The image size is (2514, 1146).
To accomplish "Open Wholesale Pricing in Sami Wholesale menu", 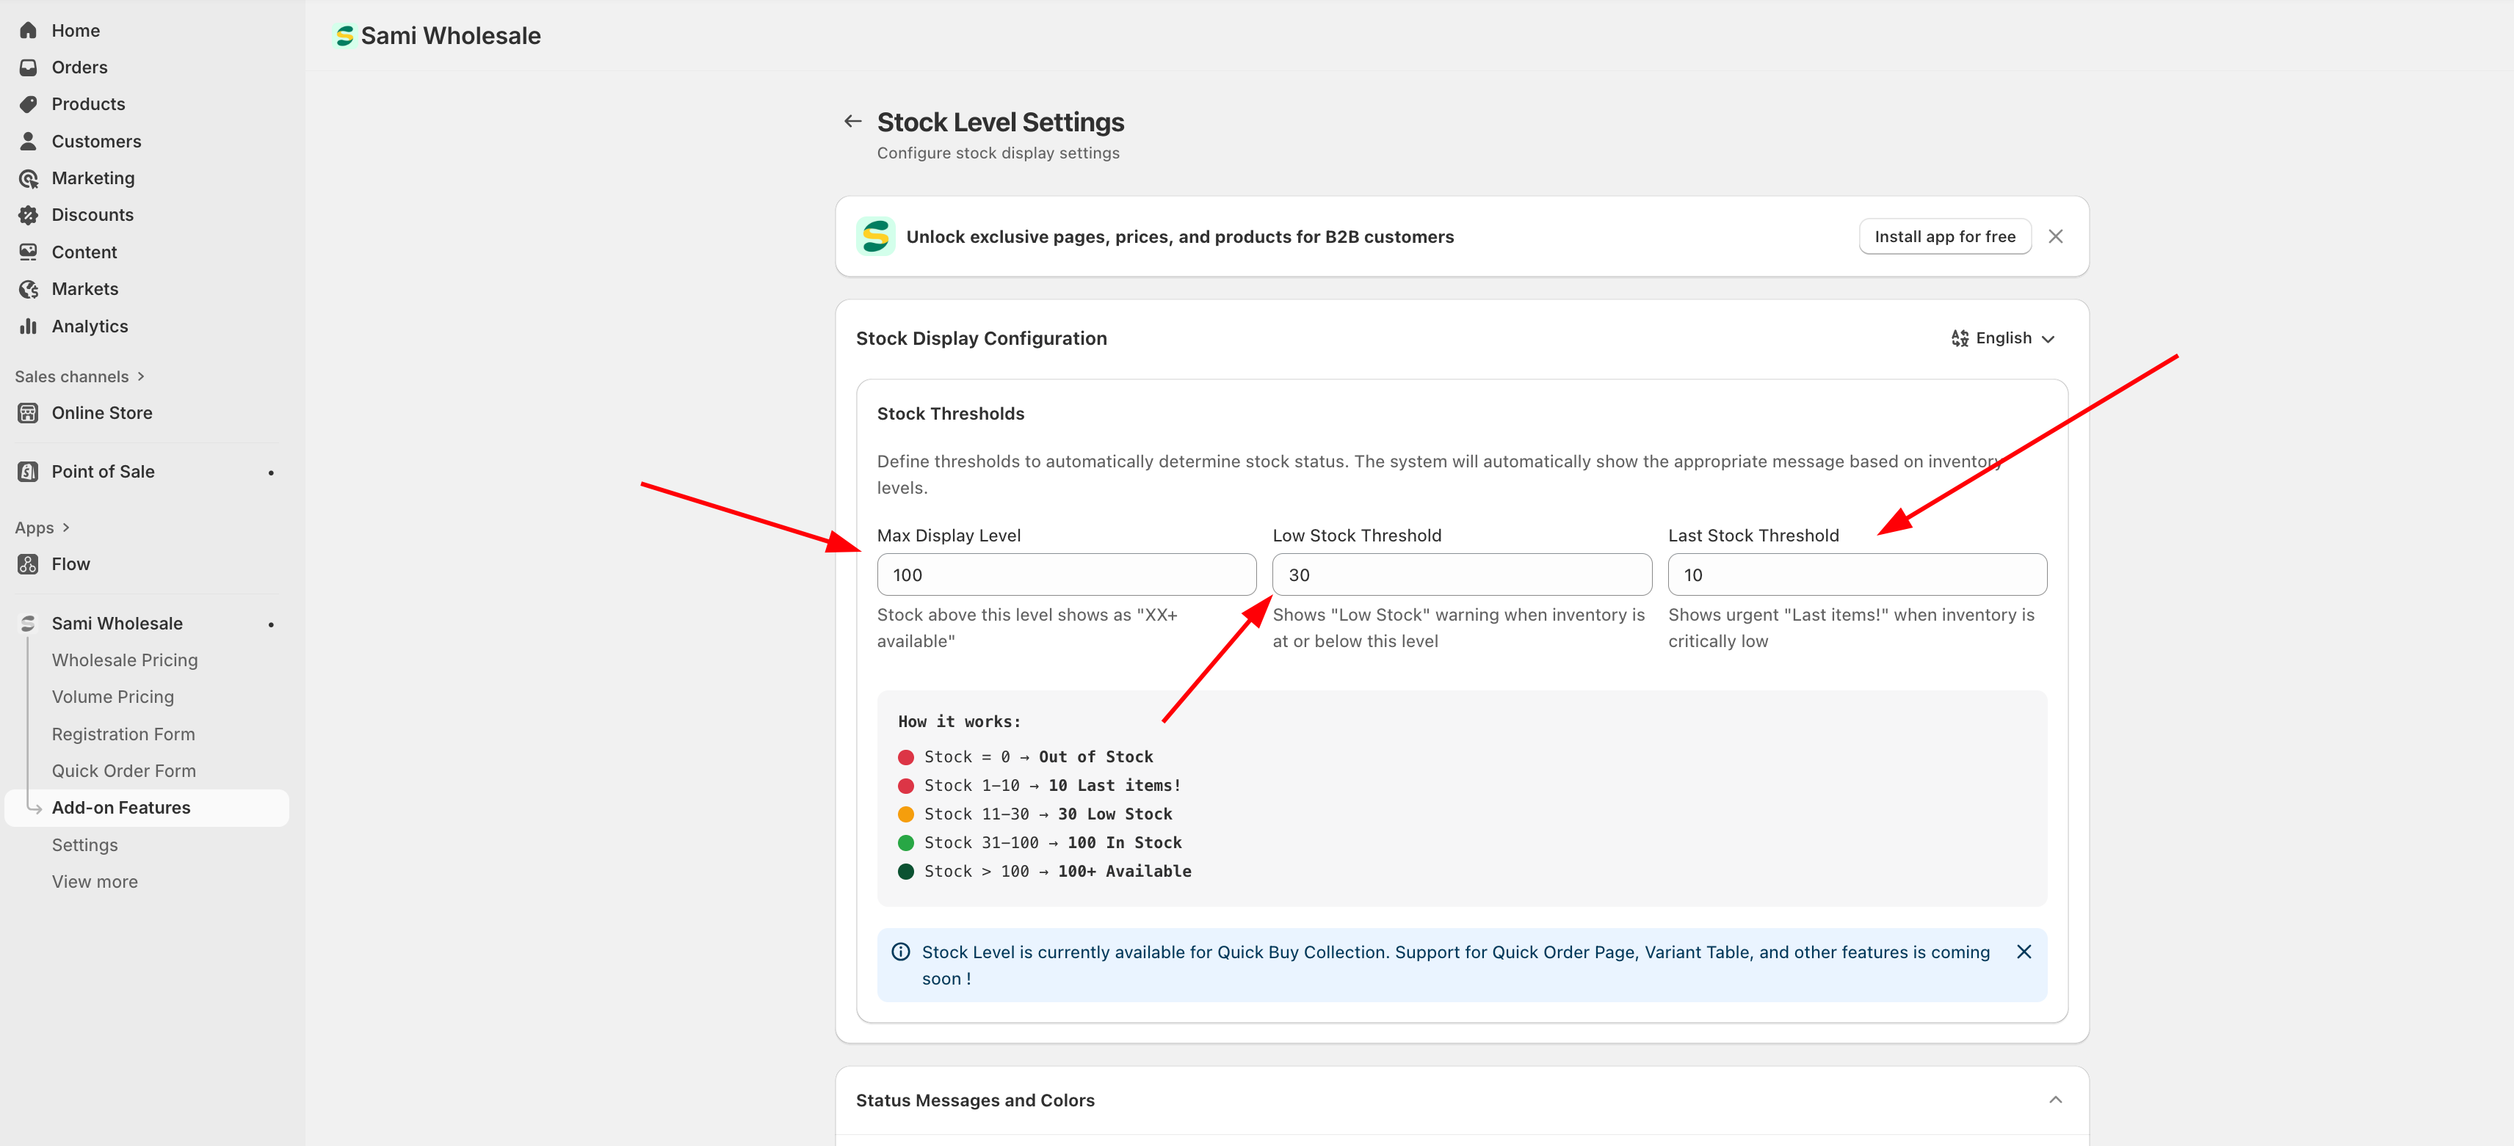I will [125, 660].
